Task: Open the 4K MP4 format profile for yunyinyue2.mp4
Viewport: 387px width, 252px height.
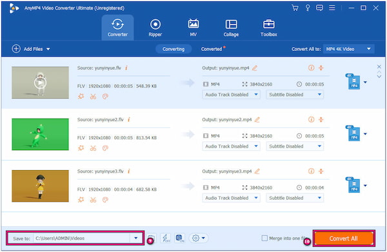Action: click(x=353, y=133)
